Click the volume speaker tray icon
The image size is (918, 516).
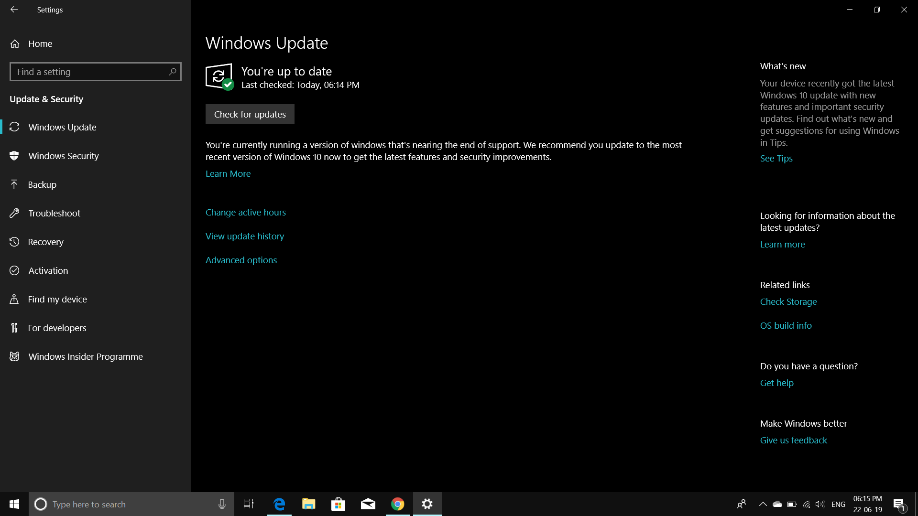[820, 504]
